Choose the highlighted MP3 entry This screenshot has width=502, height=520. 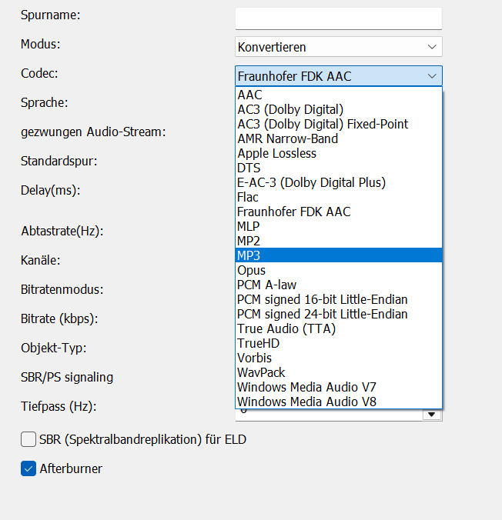338,255
